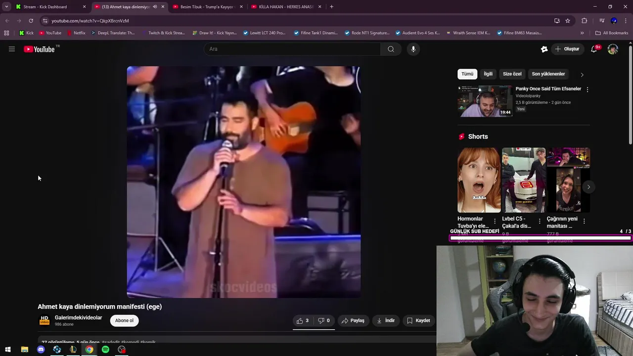
Task: Open the Galerimdekivideolar channel avatar
Action: [x=45, y=320]
